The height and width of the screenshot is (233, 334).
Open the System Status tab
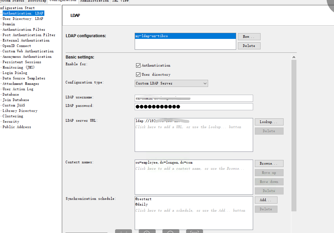point(13,1)
